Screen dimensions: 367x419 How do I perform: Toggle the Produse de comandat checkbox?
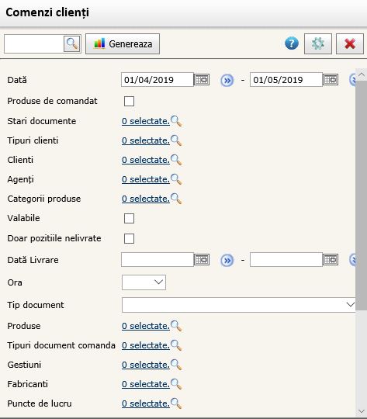[129, 102]
